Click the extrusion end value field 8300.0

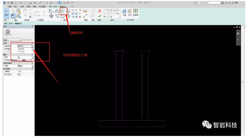pos(25,46)
